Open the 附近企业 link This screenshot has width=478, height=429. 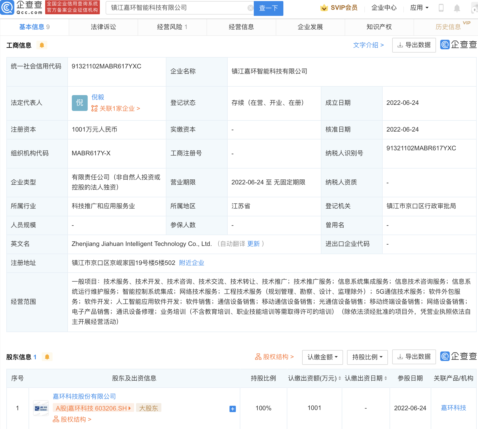tap(191, 263)
